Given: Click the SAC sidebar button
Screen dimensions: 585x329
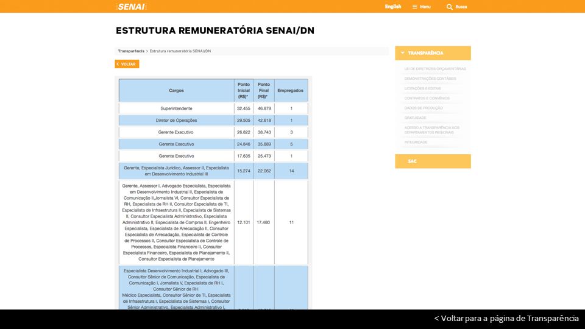Looking at the screenshot, I should pyautogui.click(x=433, y=161).
